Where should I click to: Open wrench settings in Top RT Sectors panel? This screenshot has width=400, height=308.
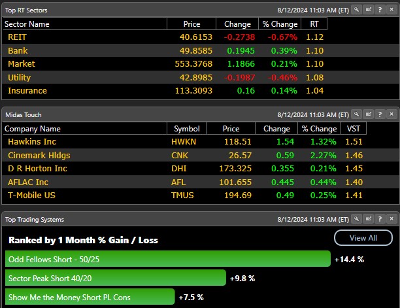click(x=356, y=10)
